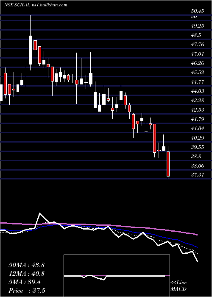This screenshot has height=297, width=212.
Task: Click the 40.29 price axis label
Action: coord(198,138)
